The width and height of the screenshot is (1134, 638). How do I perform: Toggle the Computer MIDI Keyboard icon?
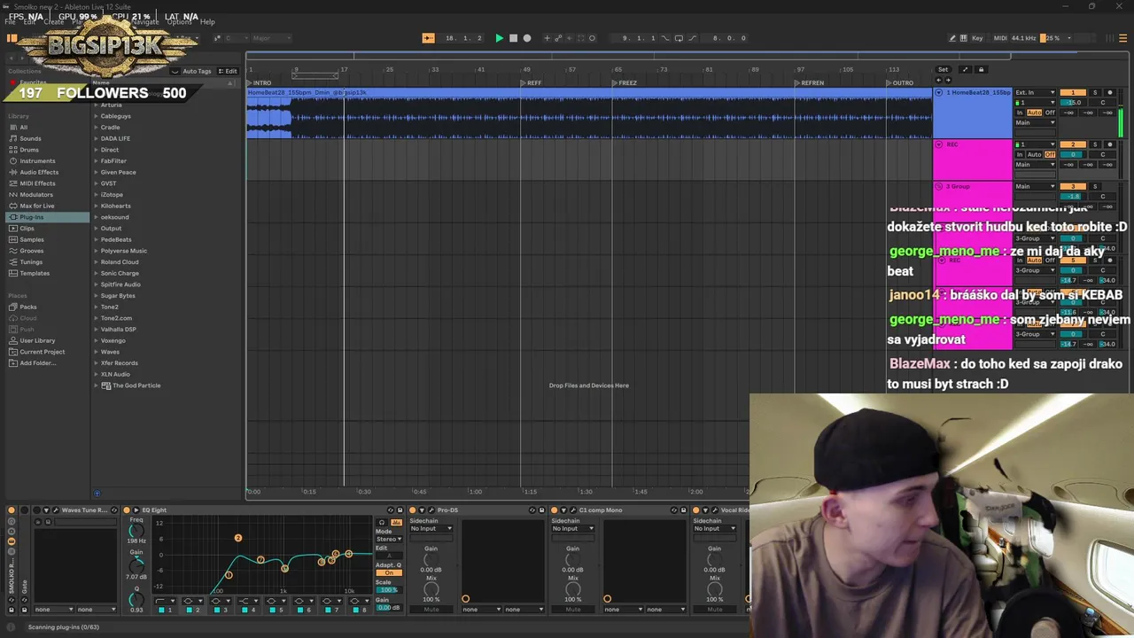coord(964,38)
